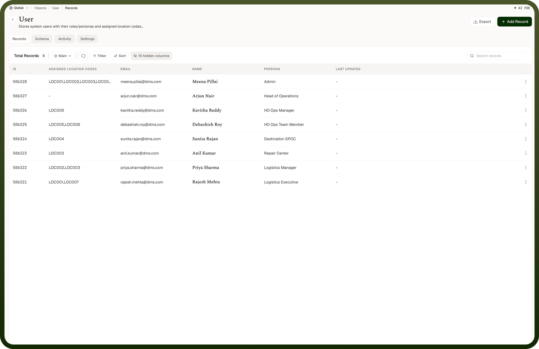Click the name Arjun Nair
The image size is (539, 349).
coord(203,96)
